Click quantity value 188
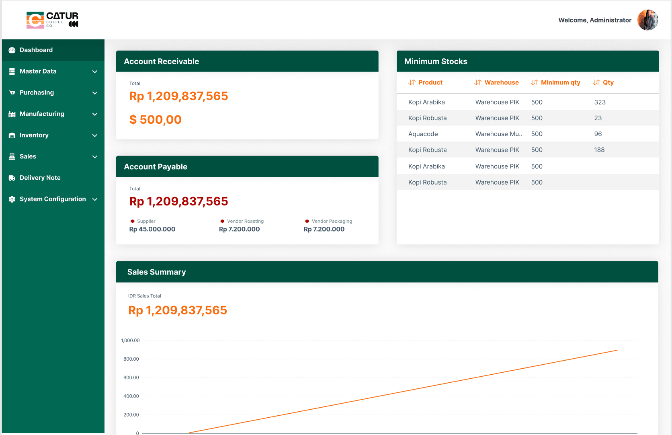The height and width of the screenshot is (435, 672). tap(599, 150)
